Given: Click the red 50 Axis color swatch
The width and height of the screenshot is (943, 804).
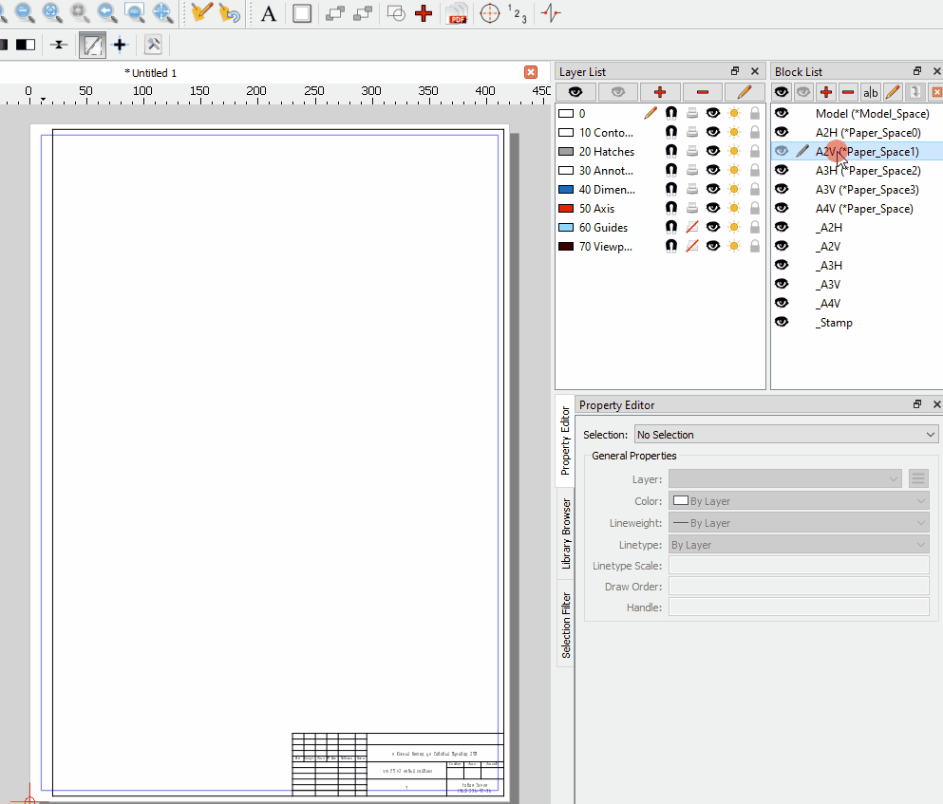Looking at the screenshot, I should 566,209.
